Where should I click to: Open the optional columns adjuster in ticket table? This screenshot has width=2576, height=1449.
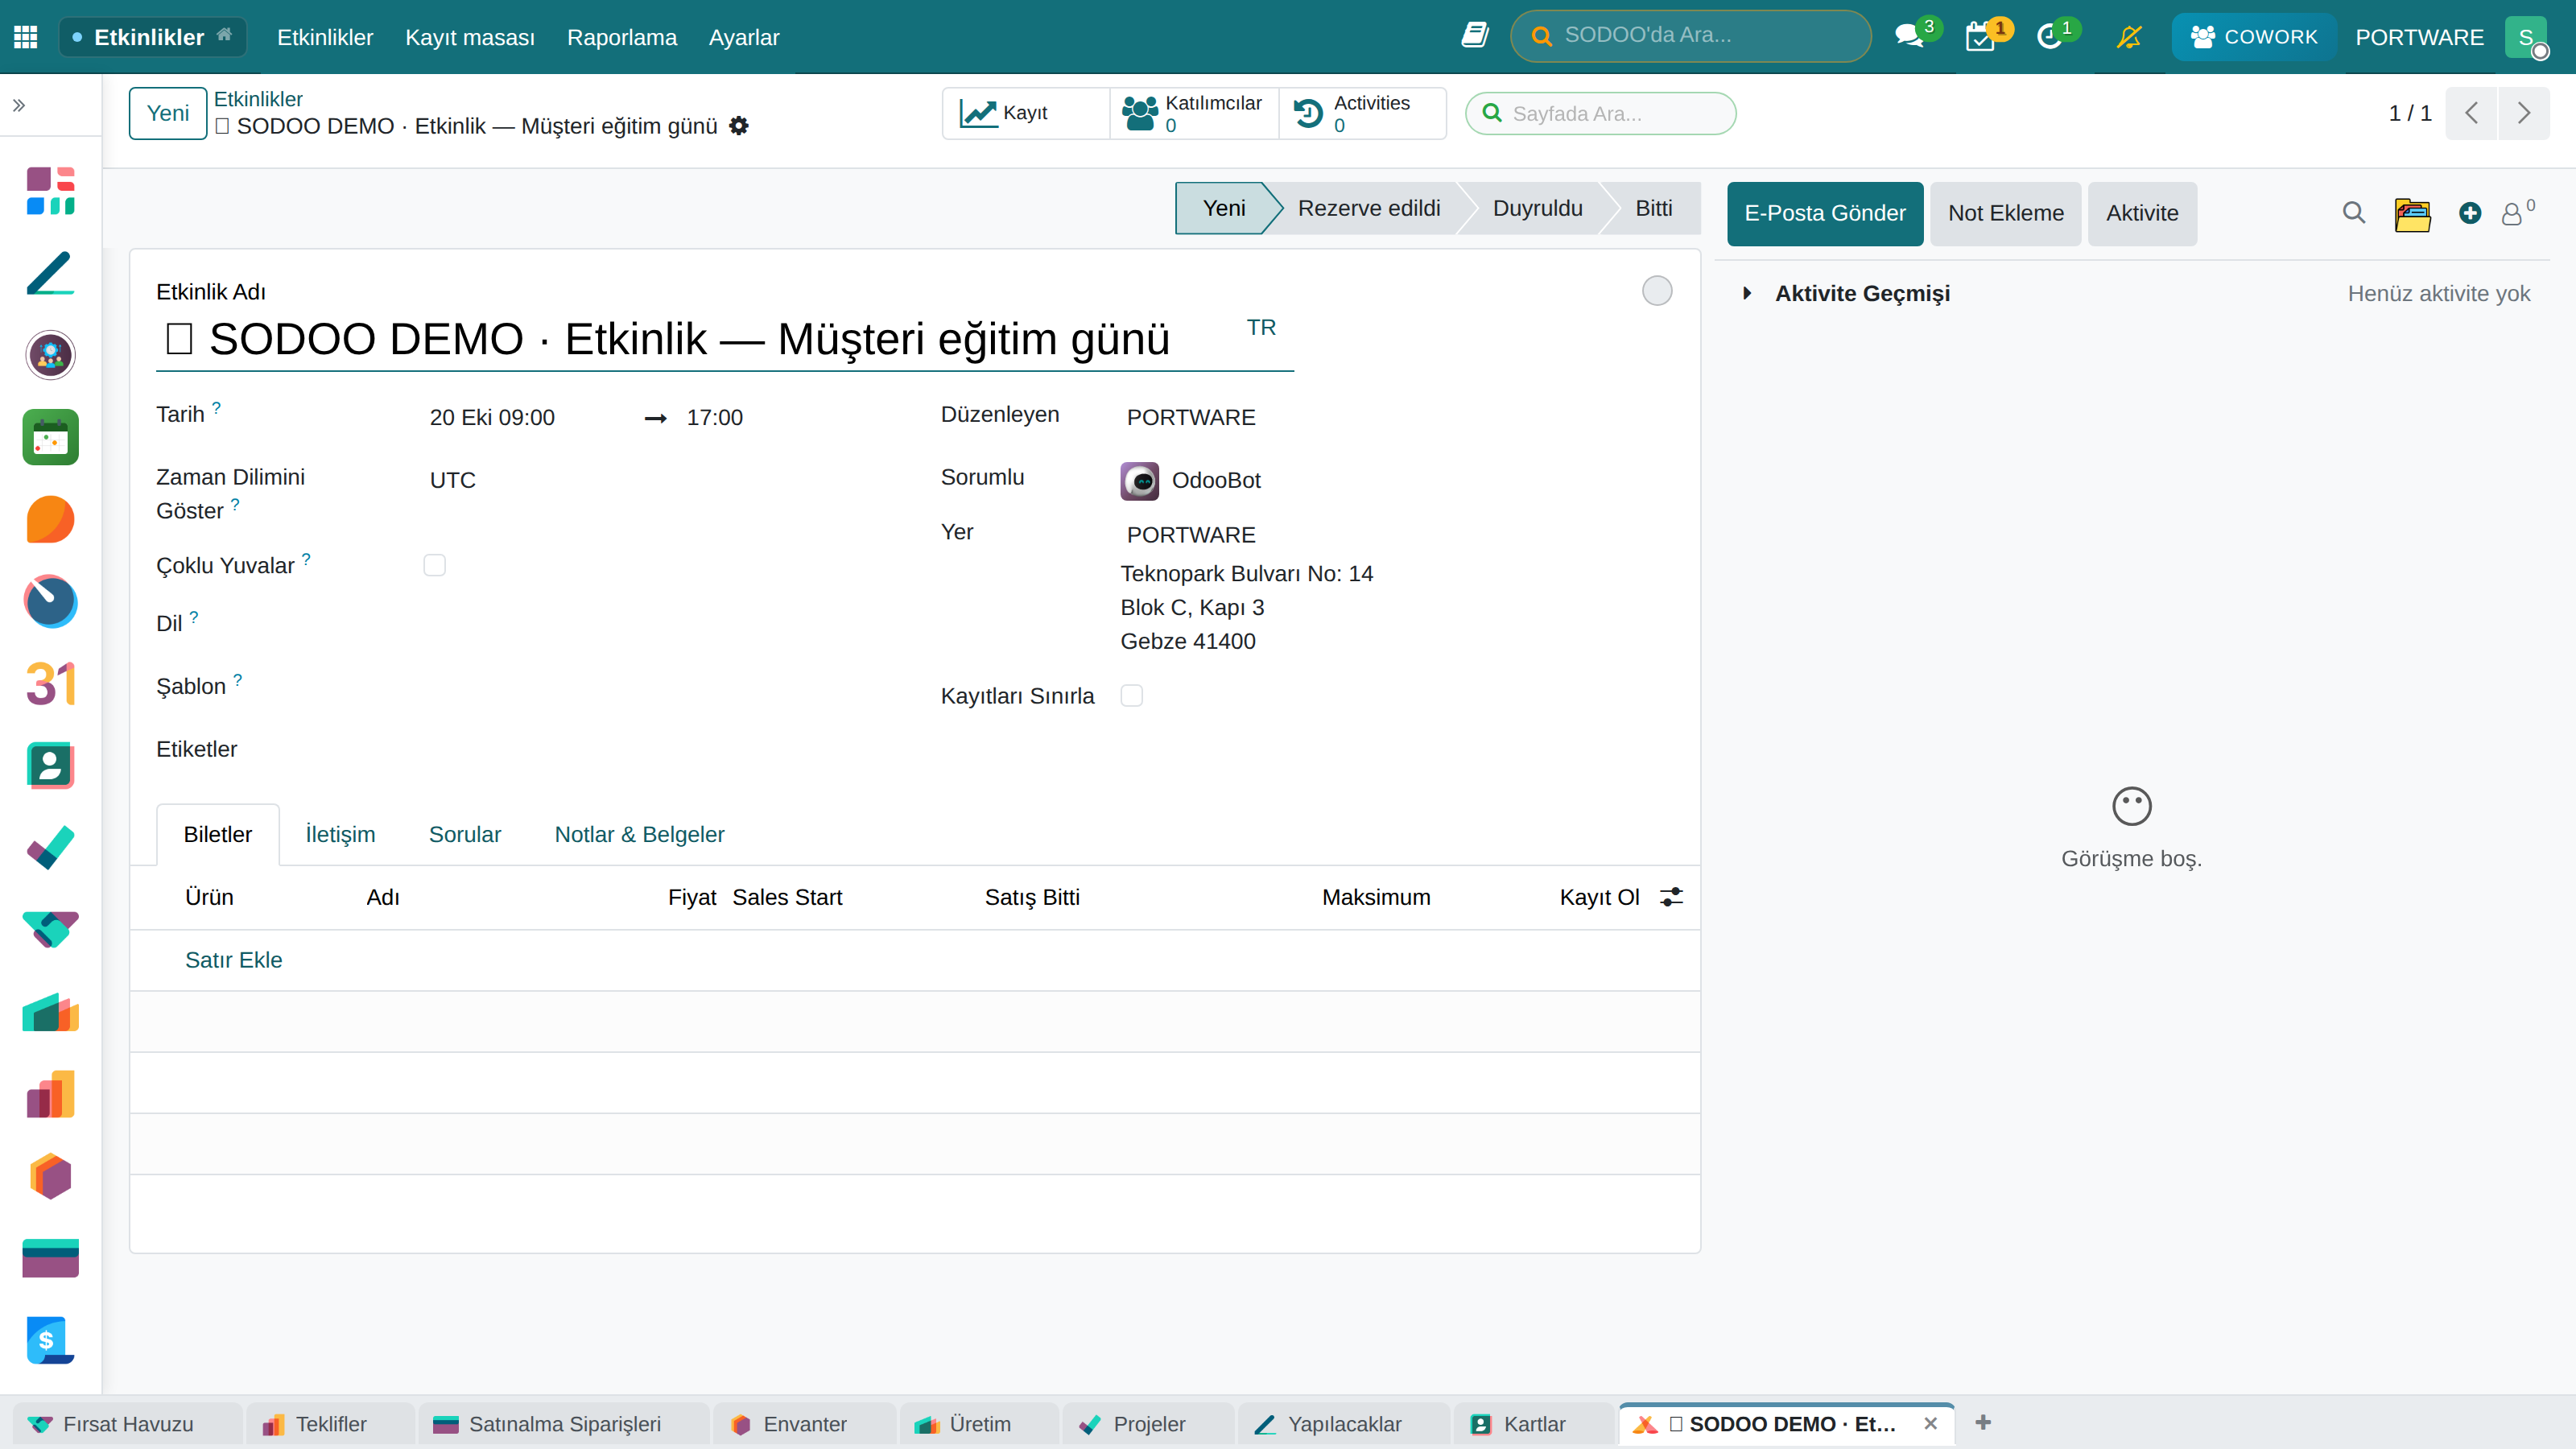tap(1671, 897)
